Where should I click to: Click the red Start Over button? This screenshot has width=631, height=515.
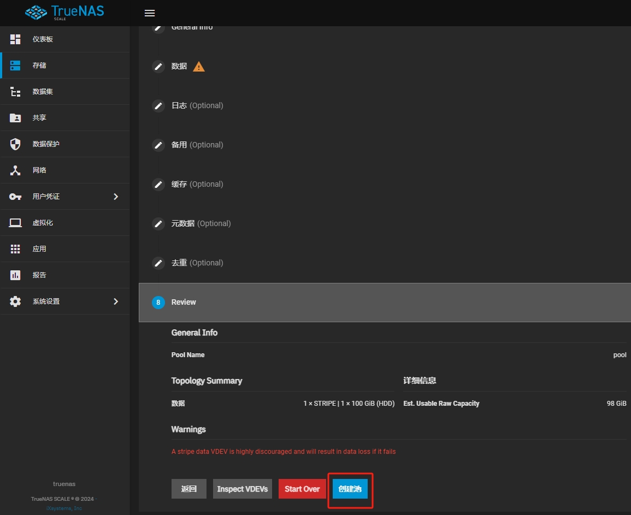click(302, 489)
